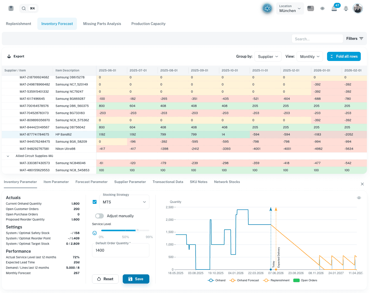Click the Save button
This screenshot has width=370, height=293.
136,279
